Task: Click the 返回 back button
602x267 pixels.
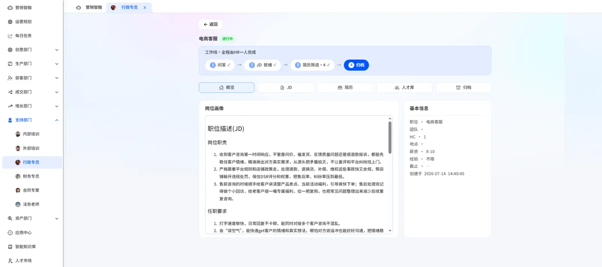Action: (210, 24)
